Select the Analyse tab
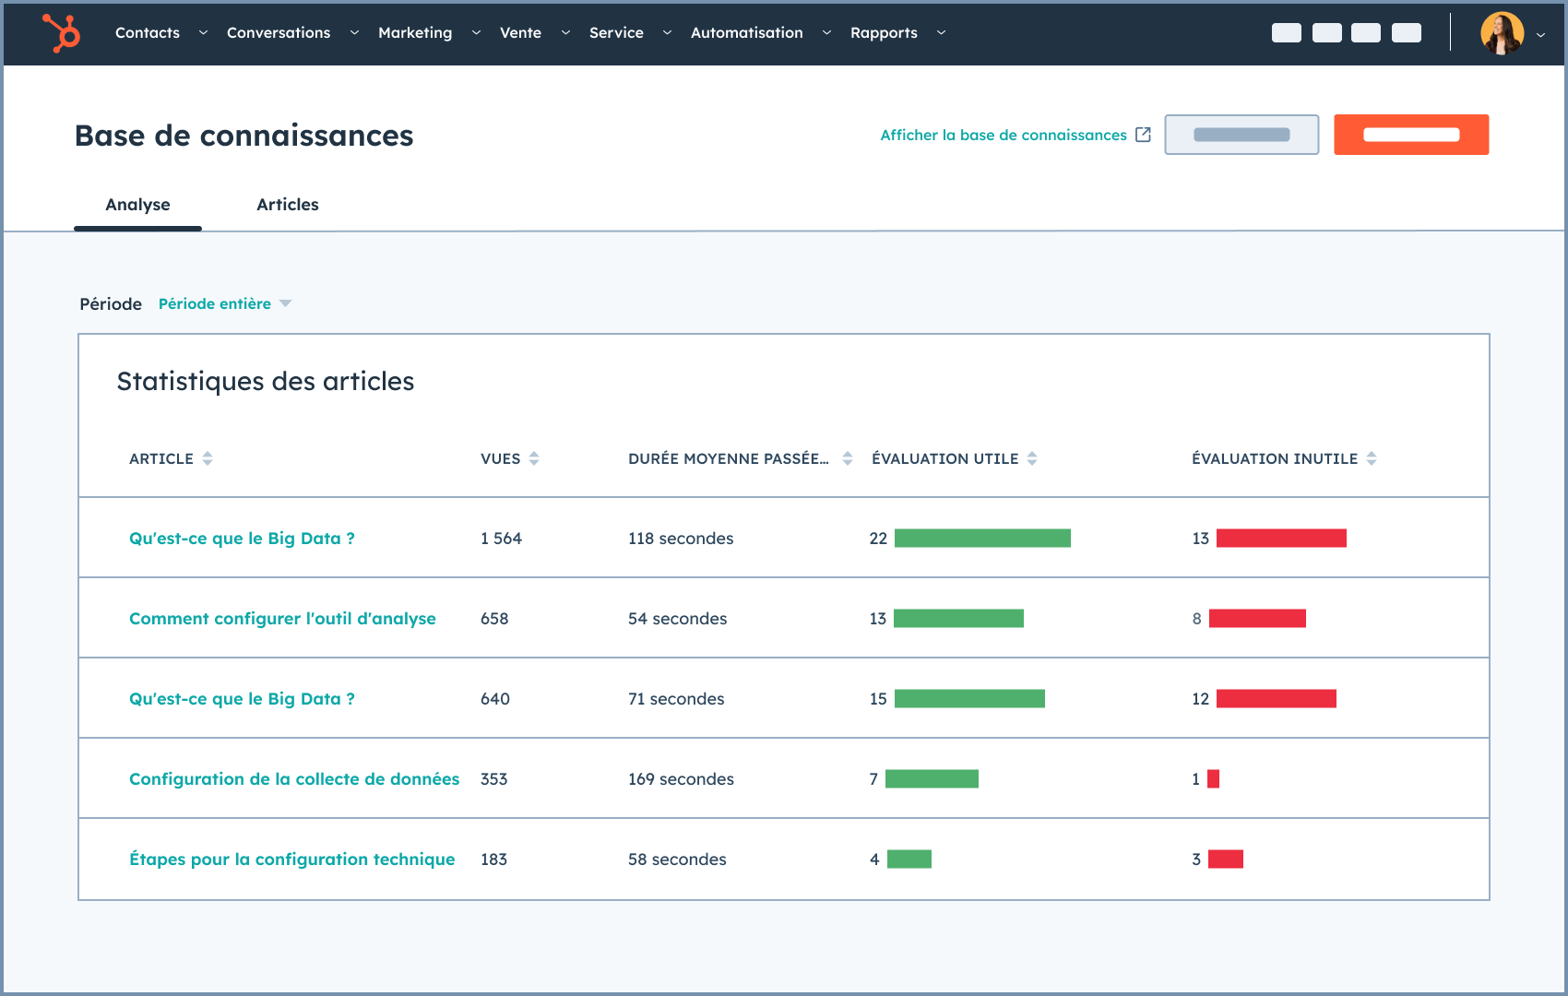 (137, 205)
